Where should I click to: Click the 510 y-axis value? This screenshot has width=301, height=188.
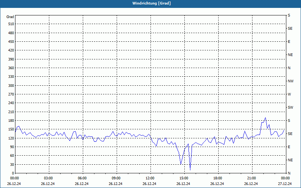click(11, 24)
